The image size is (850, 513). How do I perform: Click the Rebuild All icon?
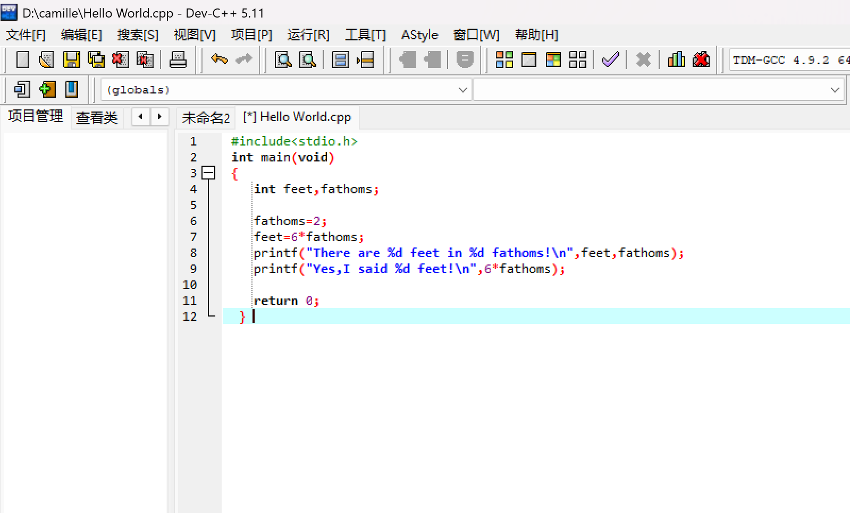578,59
